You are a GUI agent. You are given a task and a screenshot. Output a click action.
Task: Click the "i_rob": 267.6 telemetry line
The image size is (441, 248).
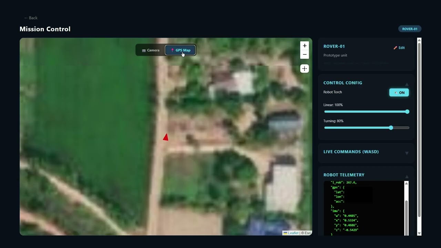pyautogui.click(x=343, y=183)
